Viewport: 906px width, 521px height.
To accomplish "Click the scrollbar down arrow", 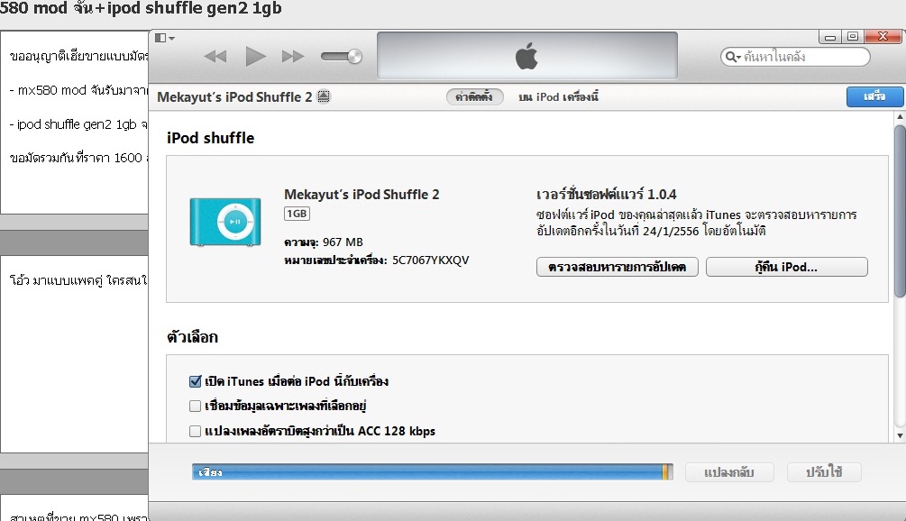I will pos(899,435).
